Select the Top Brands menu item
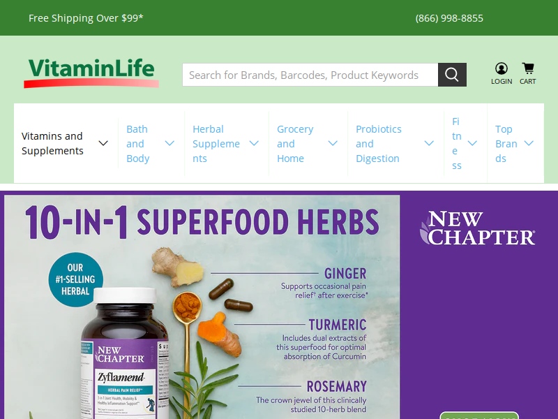 [506, 144]
